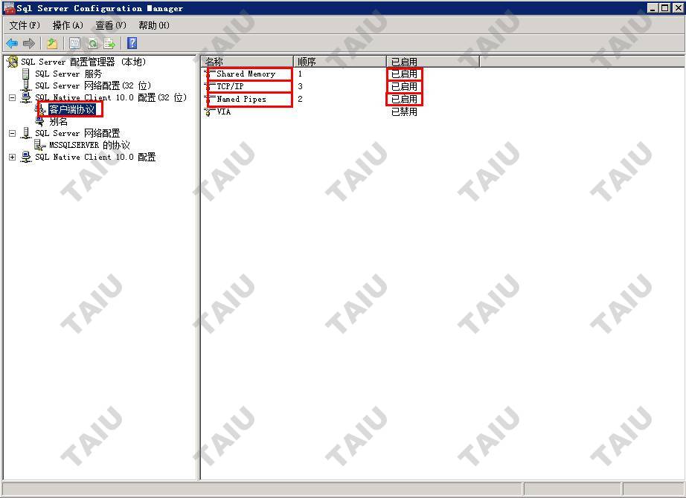Click the VIA protocol icon in the list
This screenshot has height=498, width=686.
(x=208, y=112)
